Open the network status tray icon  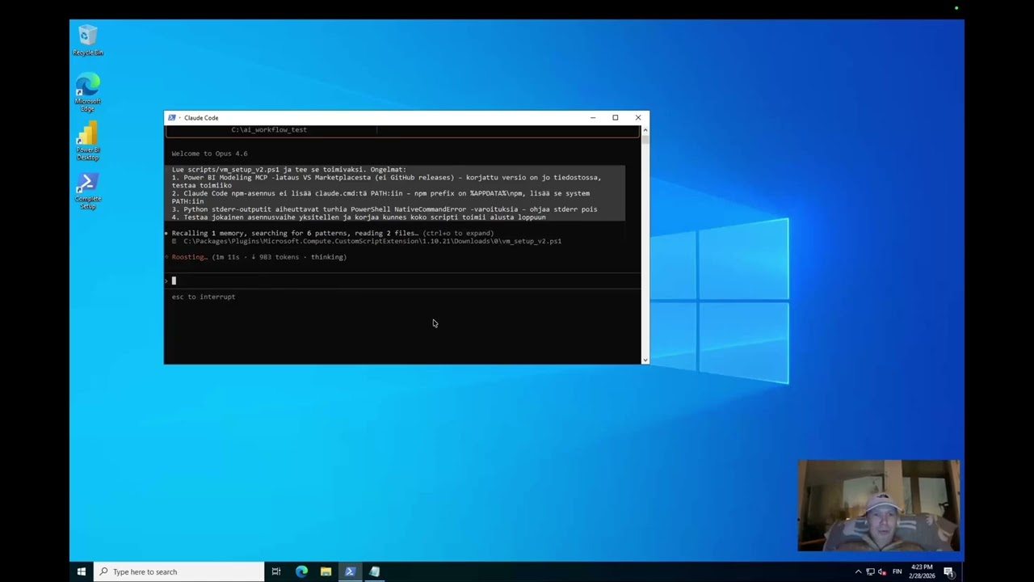tap(870, 571)
